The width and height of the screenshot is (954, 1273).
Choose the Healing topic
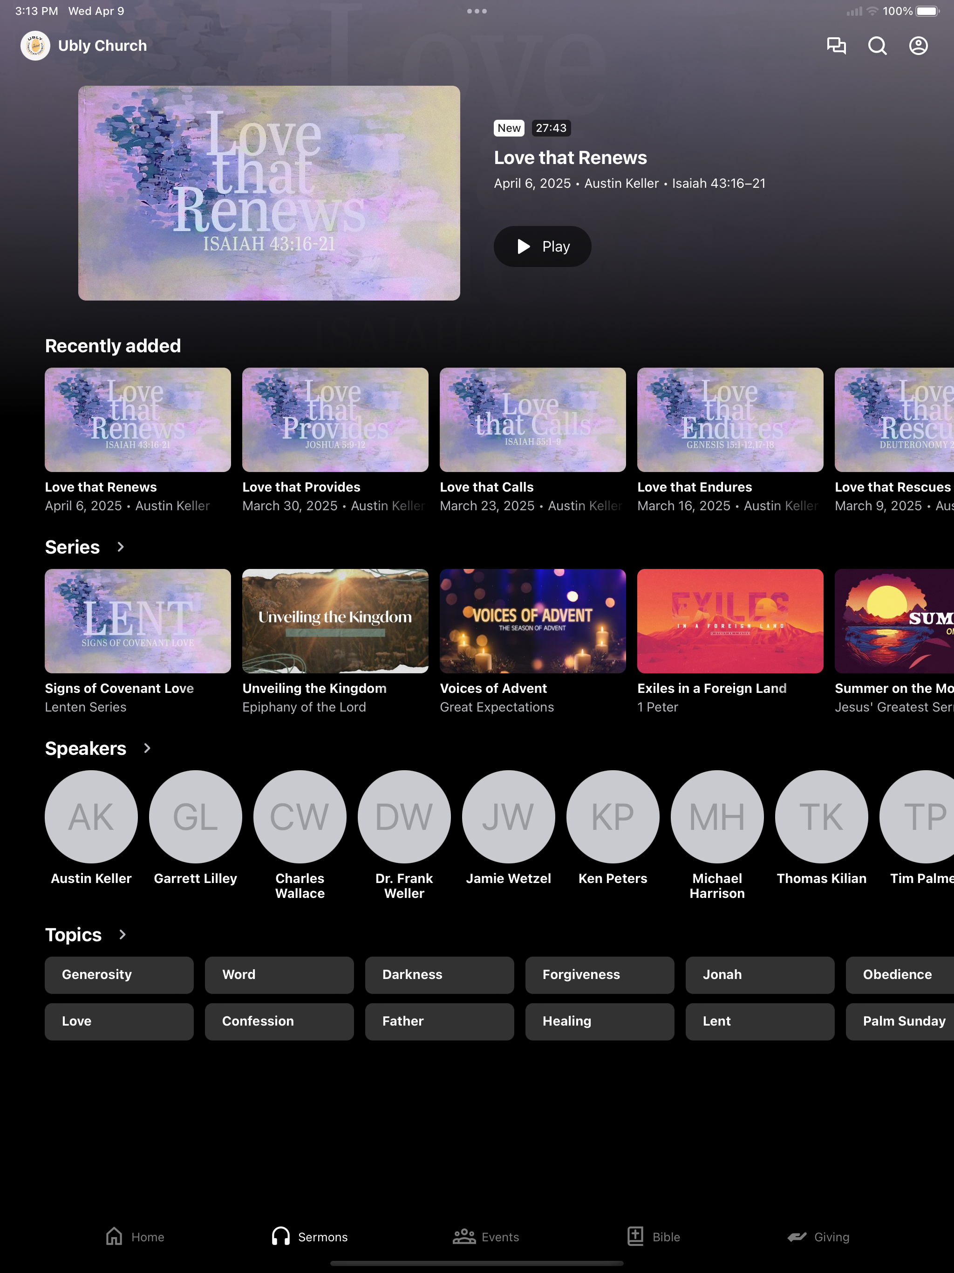tap(600, 1021)
